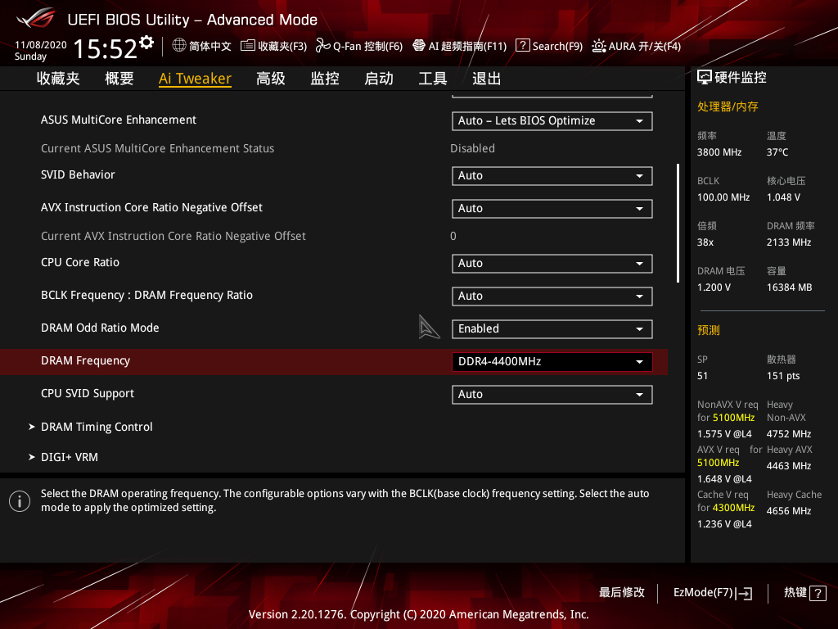The width and height of the screenshot is (838, 629).
Task: Open AI 超频指南(F11)
Action: coord(467,46)
